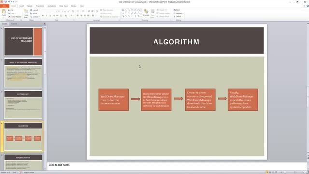Viewport: 309px width, 174px height.
Task: Open the Font dialog launcher
Action: click(74, 20)
